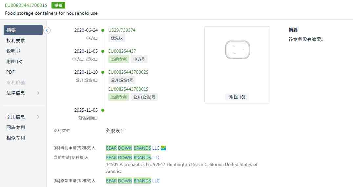Open 附图 (8) in the sidebar
Image resolution: width=353 pixels, height=187 pixels.
tap(14, 62)
